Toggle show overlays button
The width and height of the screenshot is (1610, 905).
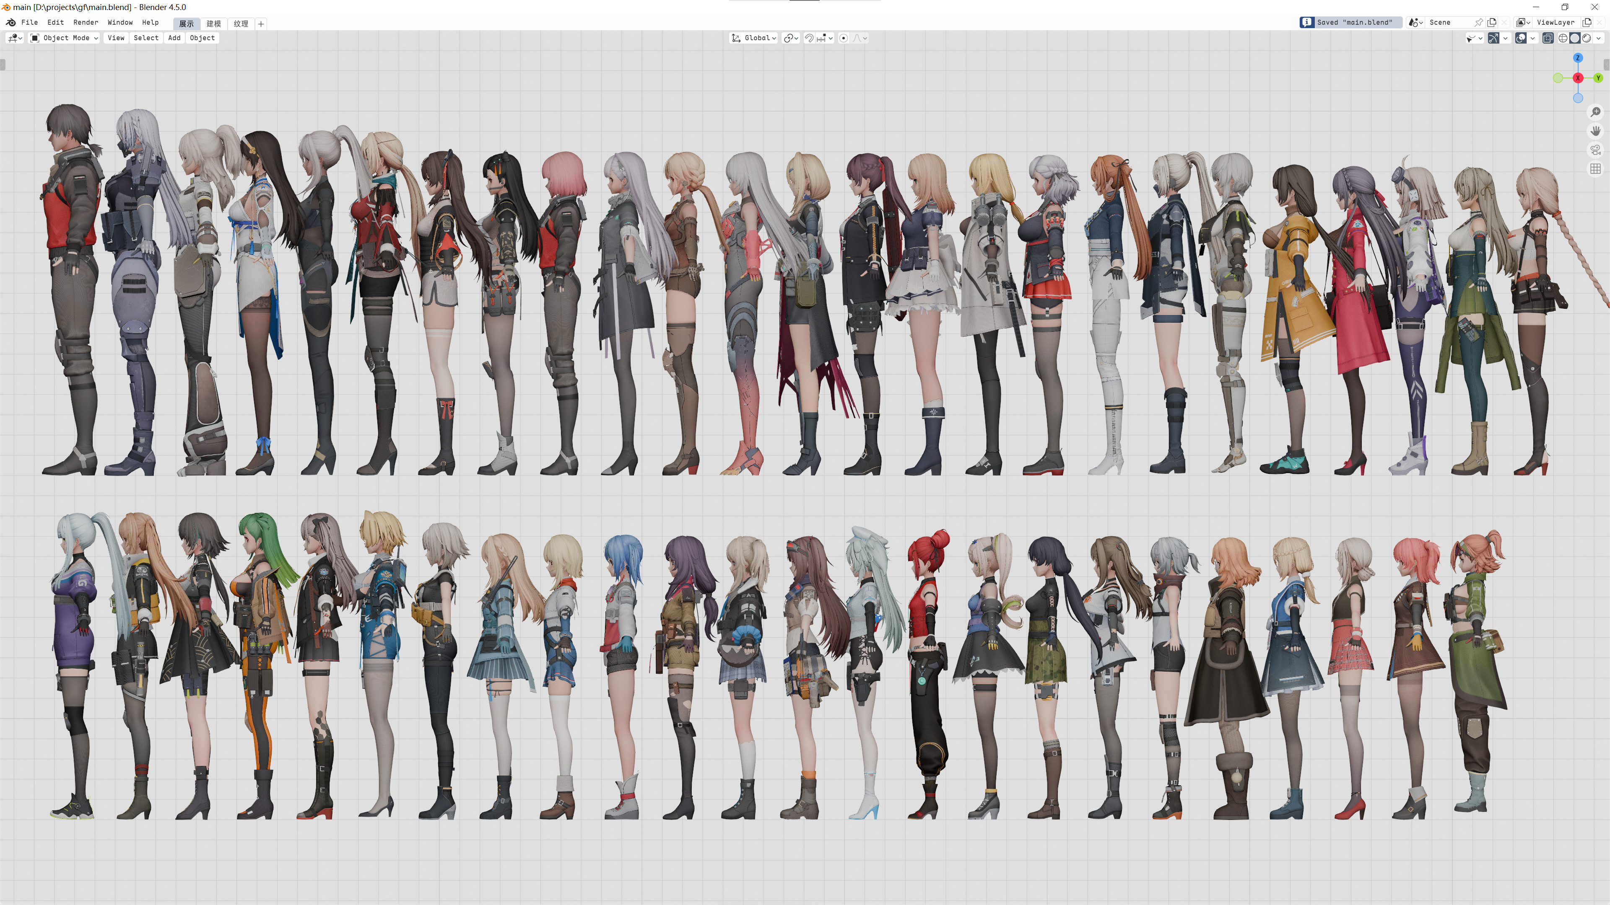click(1521, 38)
